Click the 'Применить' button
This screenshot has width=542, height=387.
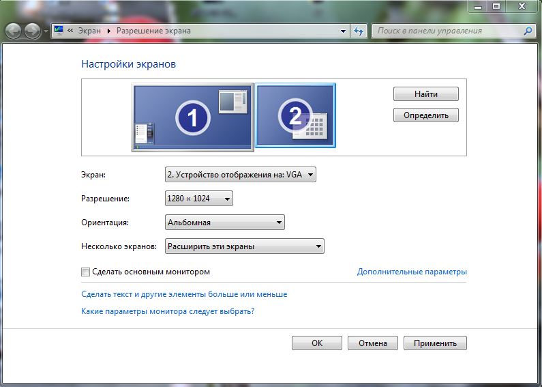click(x=435, y=343)
